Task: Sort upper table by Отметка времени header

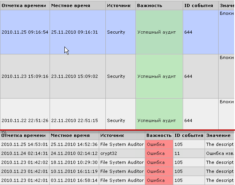Action: [x=25, y=6]
